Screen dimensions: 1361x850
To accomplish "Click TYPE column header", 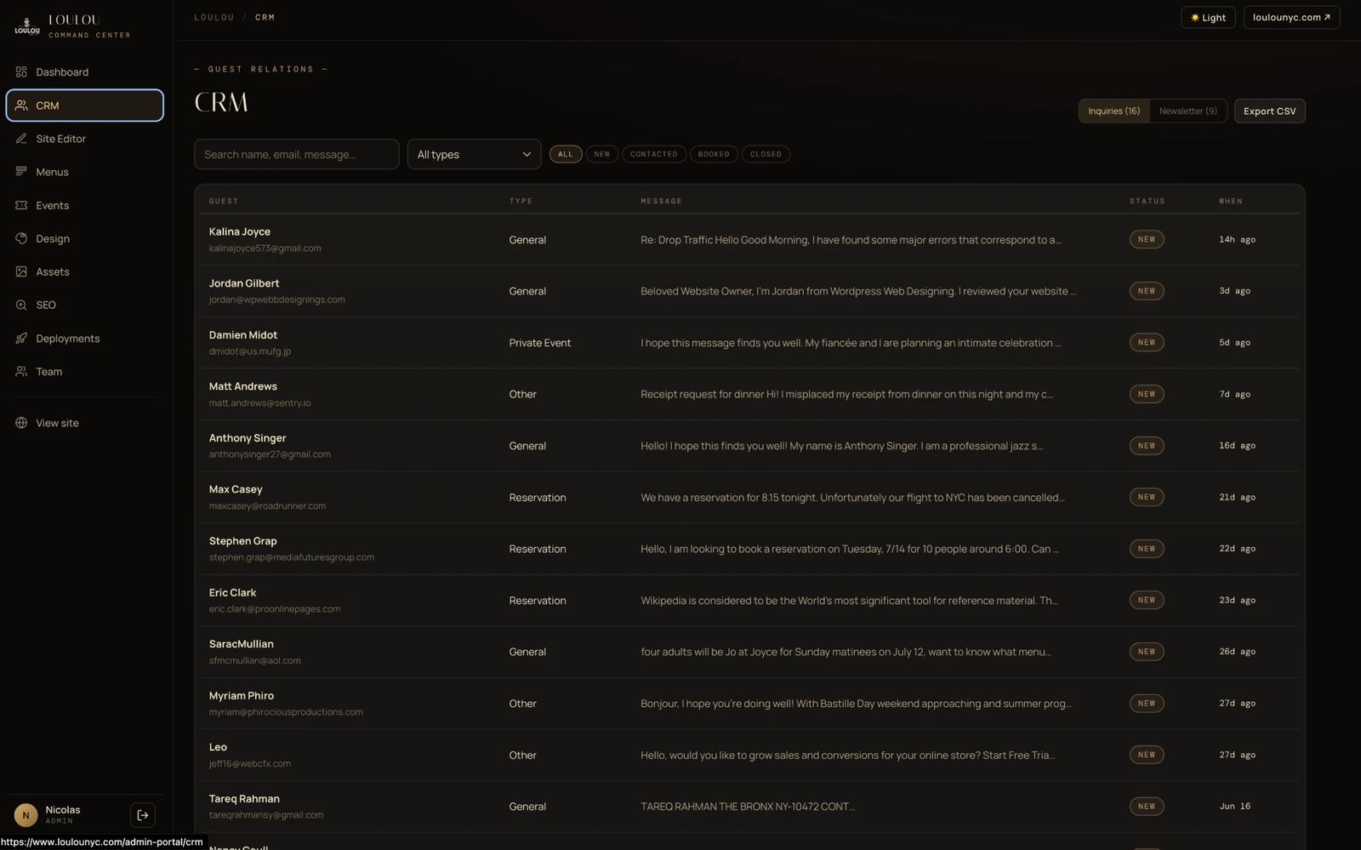I will point(521,201).
